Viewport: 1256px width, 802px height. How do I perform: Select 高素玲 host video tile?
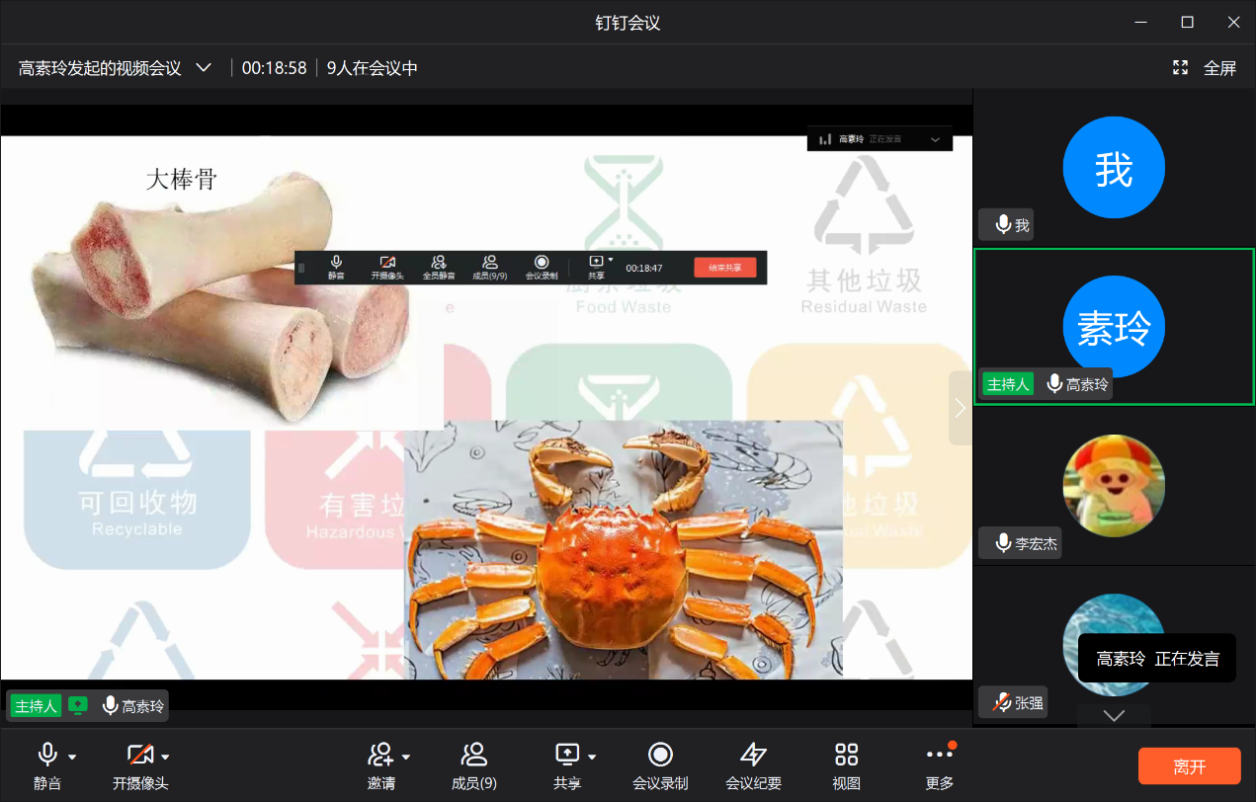pyautogui.click(x=1114, y=327)
